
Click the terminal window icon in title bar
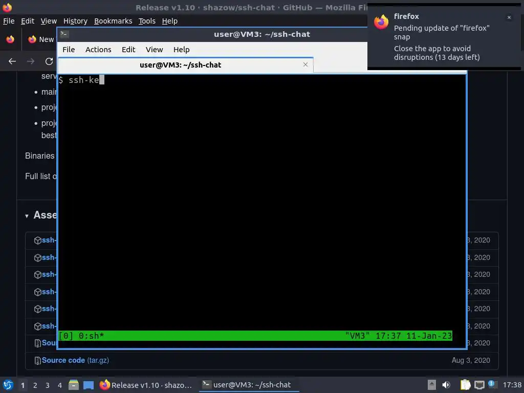click(x=64, y=34)
